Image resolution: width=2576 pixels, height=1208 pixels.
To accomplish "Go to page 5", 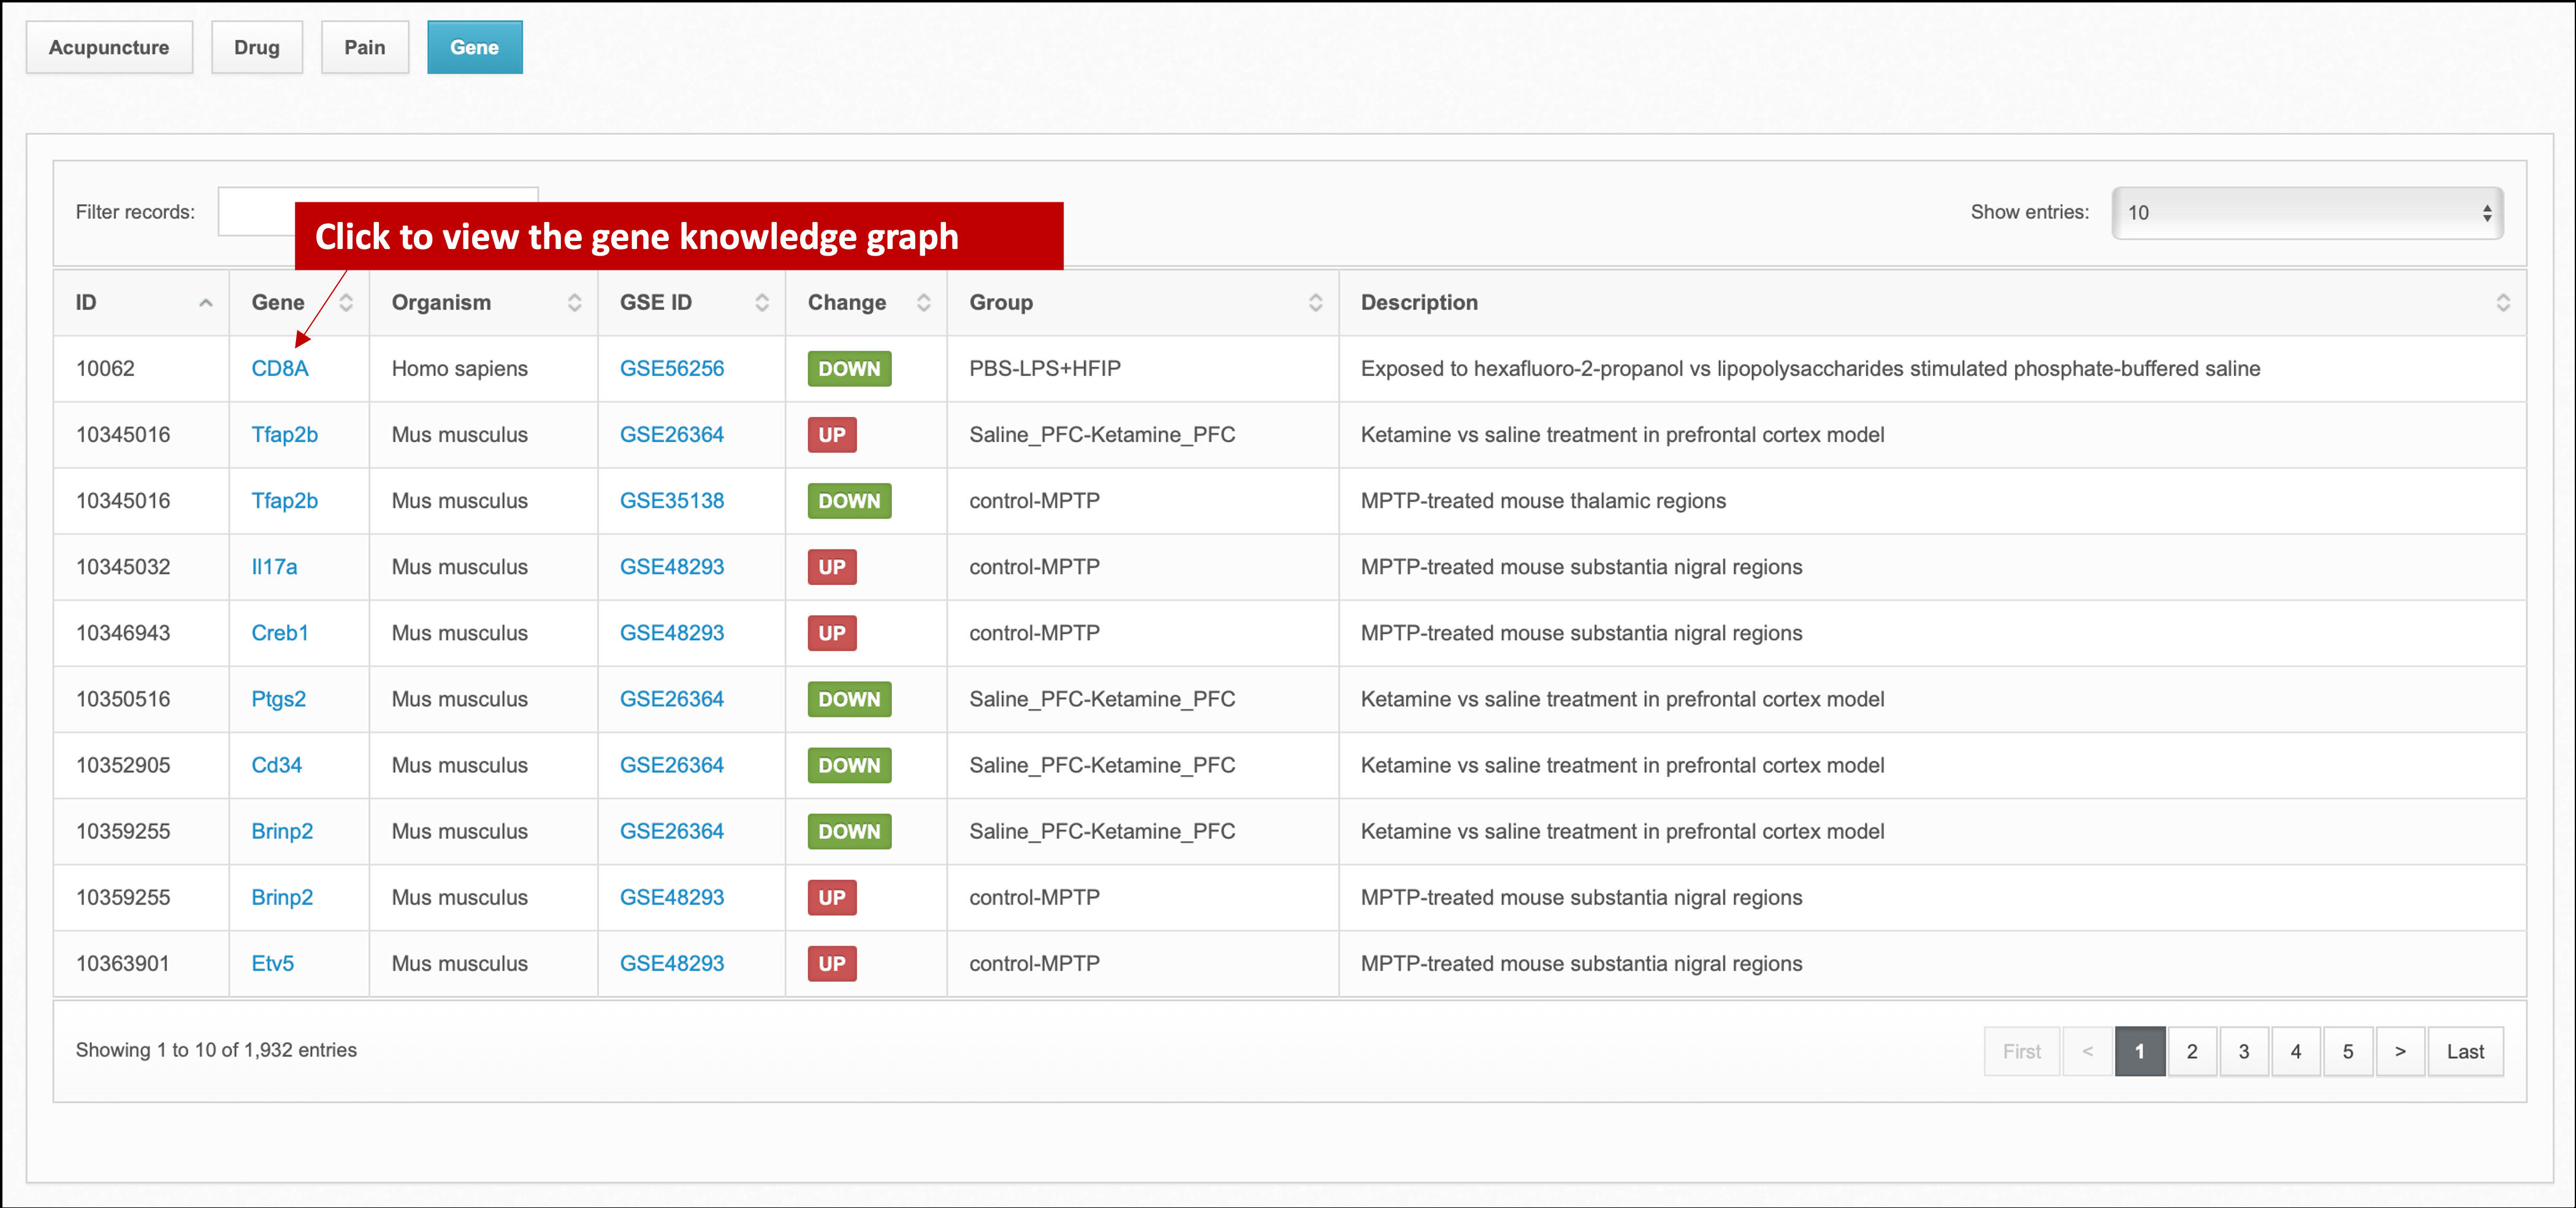I will 2348,1051.
